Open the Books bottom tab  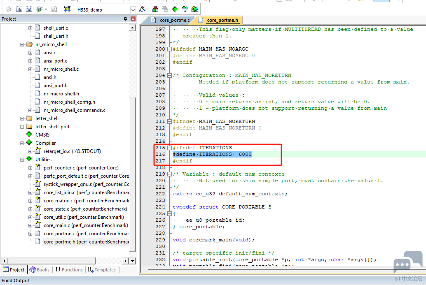click(40, 269)
